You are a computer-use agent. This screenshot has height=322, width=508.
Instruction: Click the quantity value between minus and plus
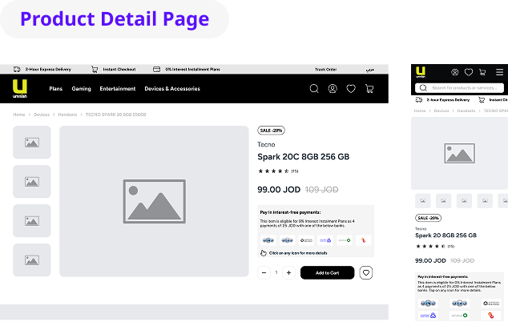point(276,273)
